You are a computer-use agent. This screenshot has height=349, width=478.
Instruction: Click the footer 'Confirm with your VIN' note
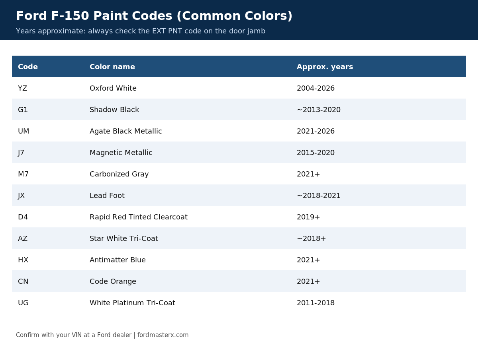point(102,335)
